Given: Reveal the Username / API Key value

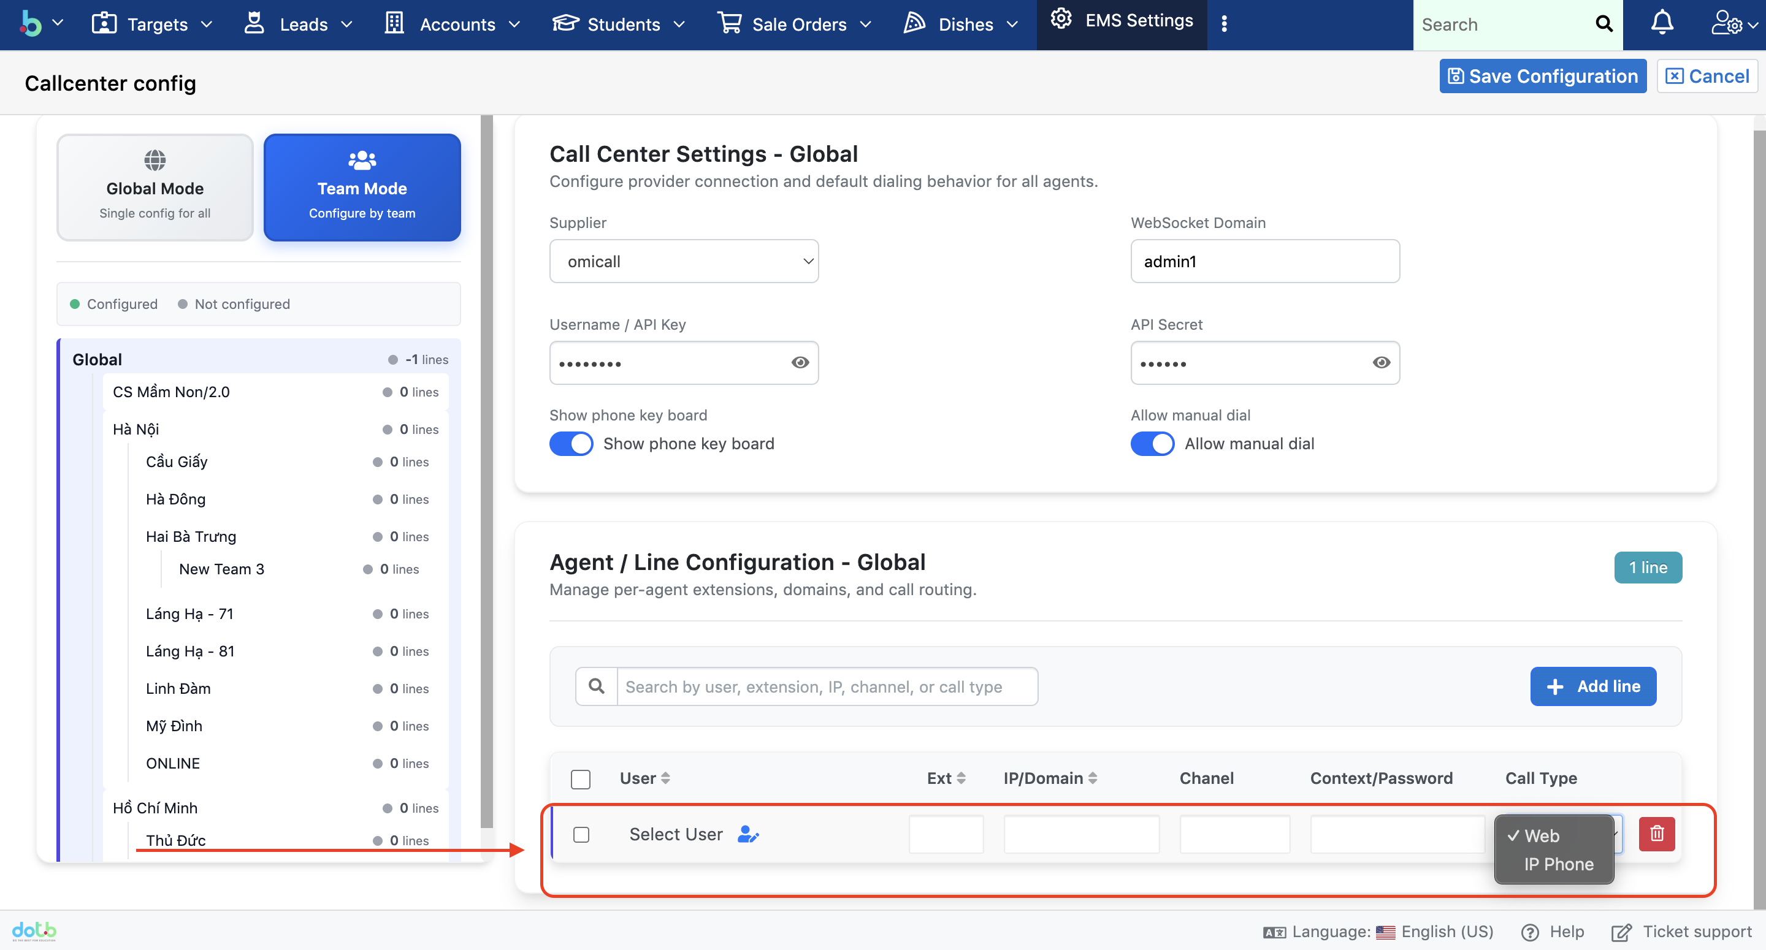Looking at the screenshot, I should pos(800,363).
